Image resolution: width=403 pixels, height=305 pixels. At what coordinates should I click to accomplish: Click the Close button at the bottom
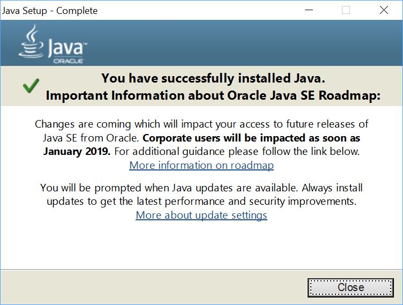click(350, 287)
